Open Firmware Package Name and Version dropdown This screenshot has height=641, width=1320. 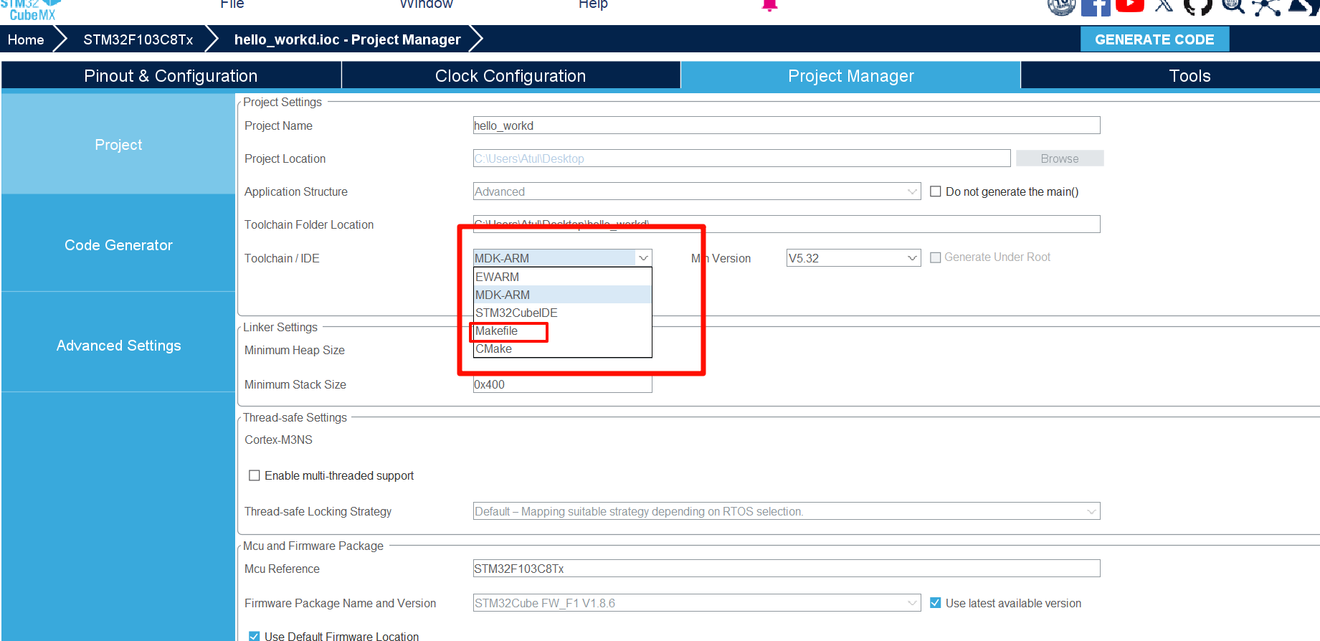pyautogui.click(x=697, y=603)
